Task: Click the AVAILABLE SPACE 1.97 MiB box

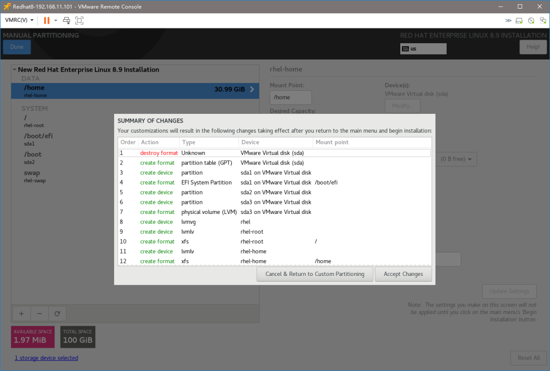Action: point(33,337)
